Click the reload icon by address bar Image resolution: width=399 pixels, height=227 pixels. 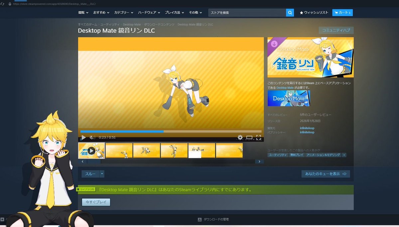(3, 4)
